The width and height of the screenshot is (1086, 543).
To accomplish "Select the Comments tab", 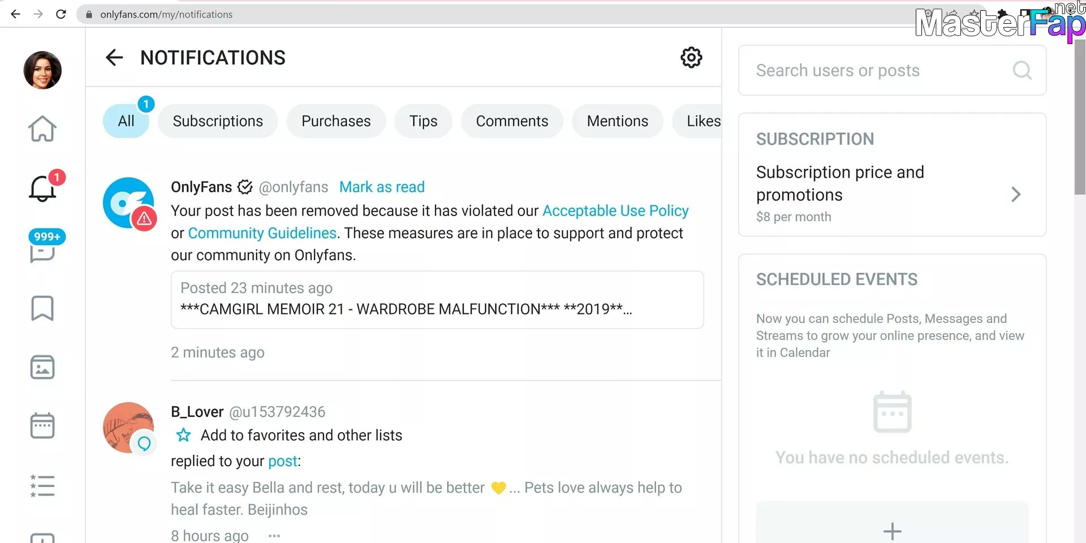I will click(x=512, y=121).
